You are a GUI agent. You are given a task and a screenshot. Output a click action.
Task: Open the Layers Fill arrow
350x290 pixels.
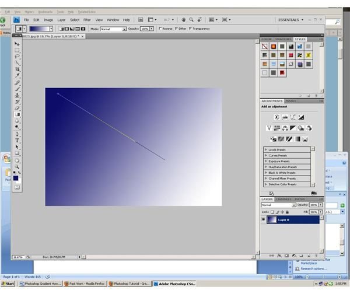(x=321, y=212)
